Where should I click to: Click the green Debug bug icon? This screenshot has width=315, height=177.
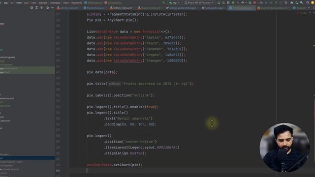[x=233, y=2]
